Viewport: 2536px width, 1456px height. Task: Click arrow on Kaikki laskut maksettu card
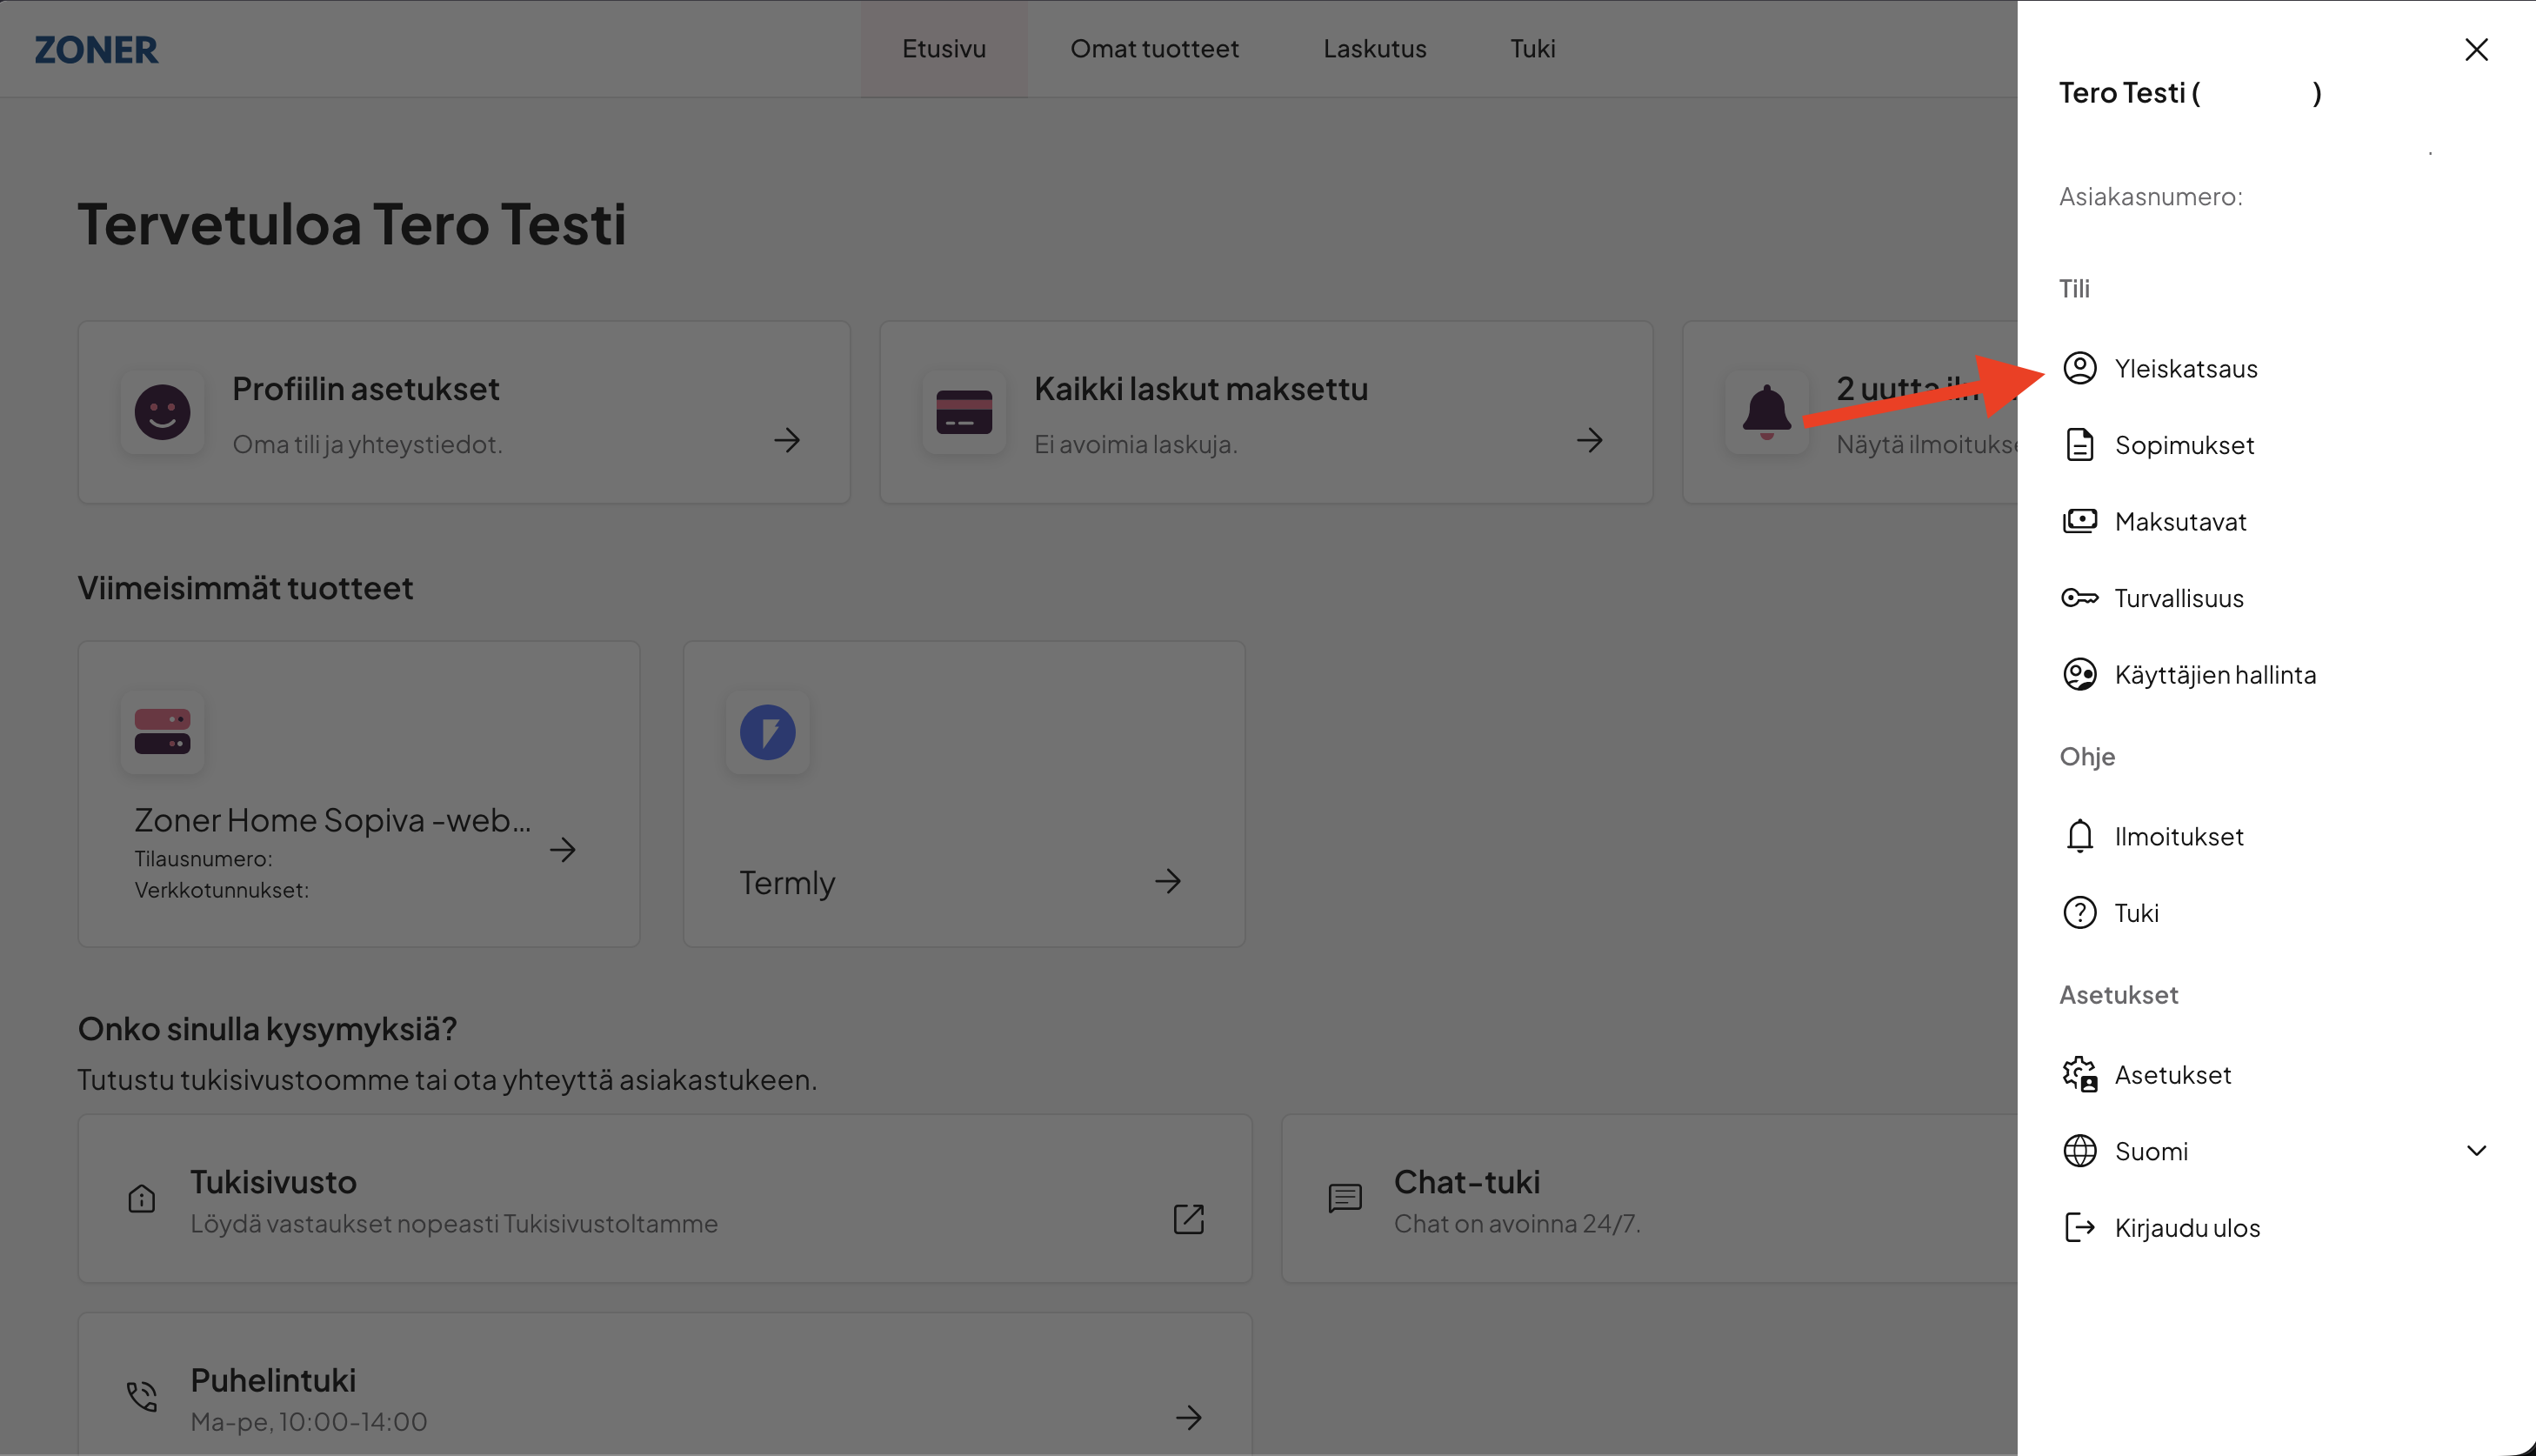pos(1590,440)
